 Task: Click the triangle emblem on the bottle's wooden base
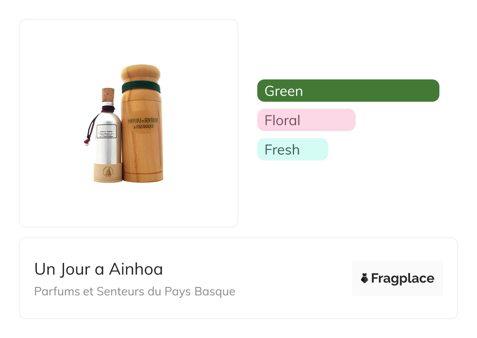[x=108, y=171]
